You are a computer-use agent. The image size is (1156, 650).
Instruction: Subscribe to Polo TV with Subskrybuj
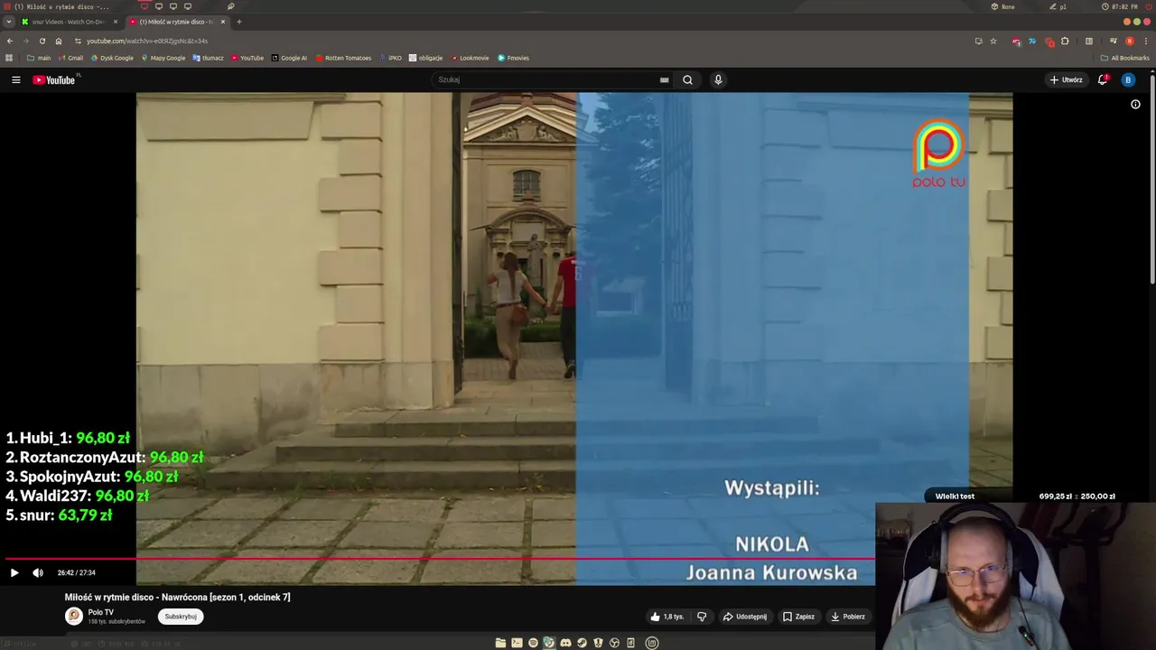point(181,617)
